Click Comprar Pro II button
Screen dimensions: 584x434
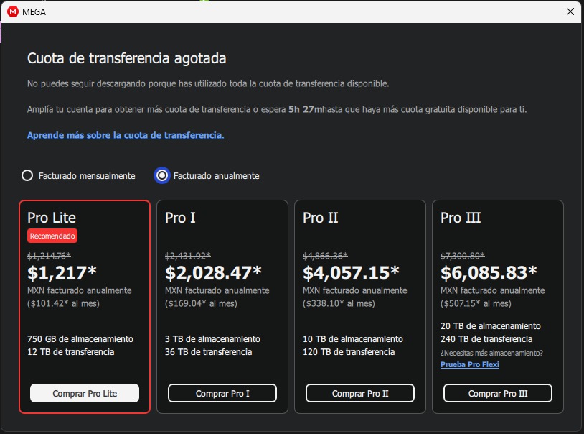(x=360, y=393)
